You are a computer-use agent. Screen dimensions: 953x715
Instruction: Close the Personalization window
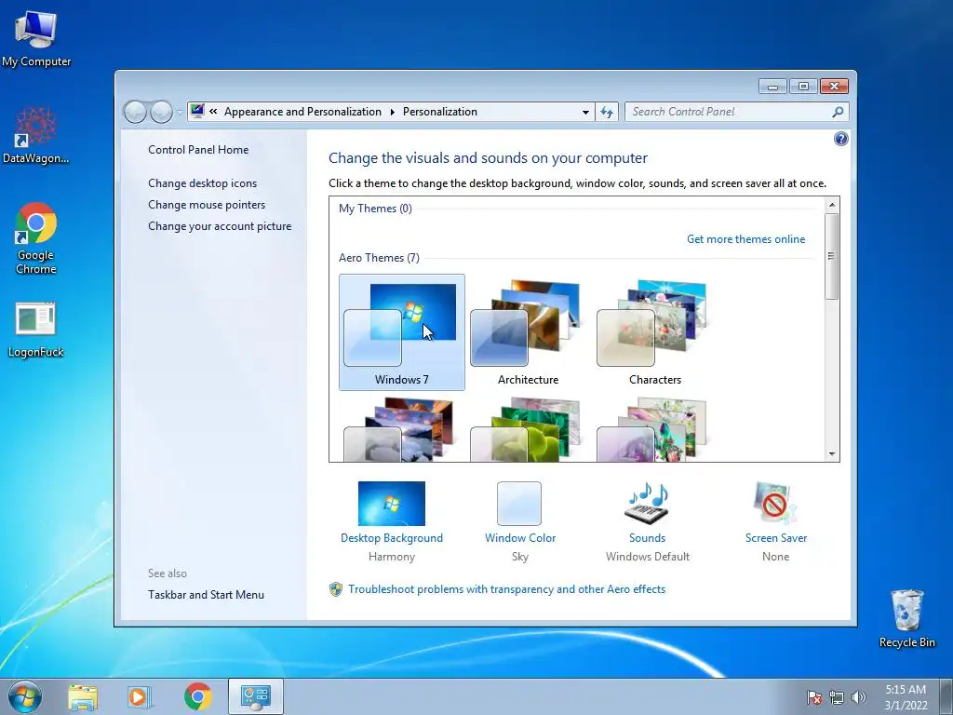[x=834, y=87]
